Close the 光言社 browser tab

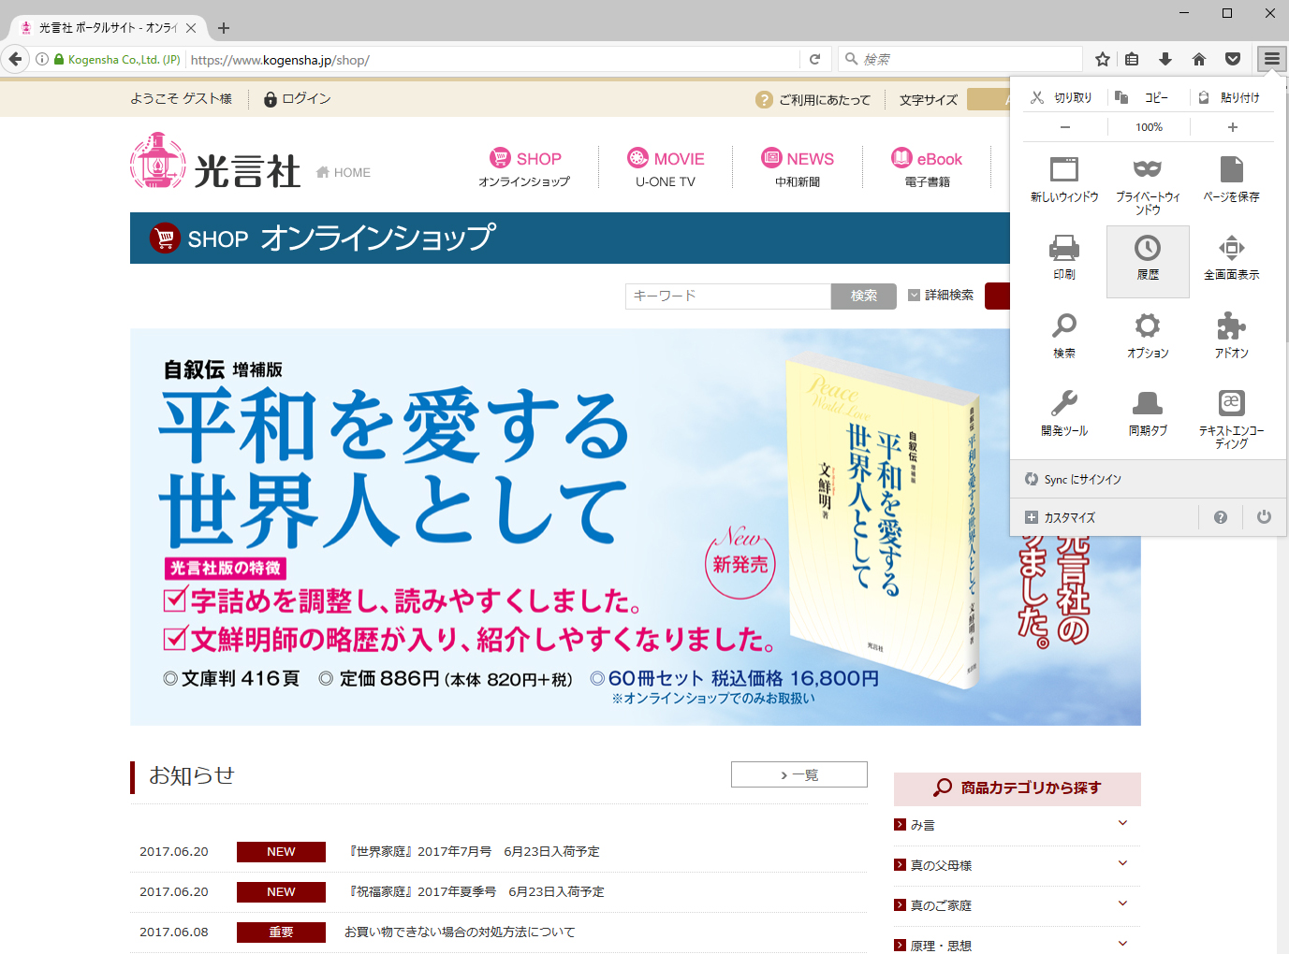(x=191, y=28)
